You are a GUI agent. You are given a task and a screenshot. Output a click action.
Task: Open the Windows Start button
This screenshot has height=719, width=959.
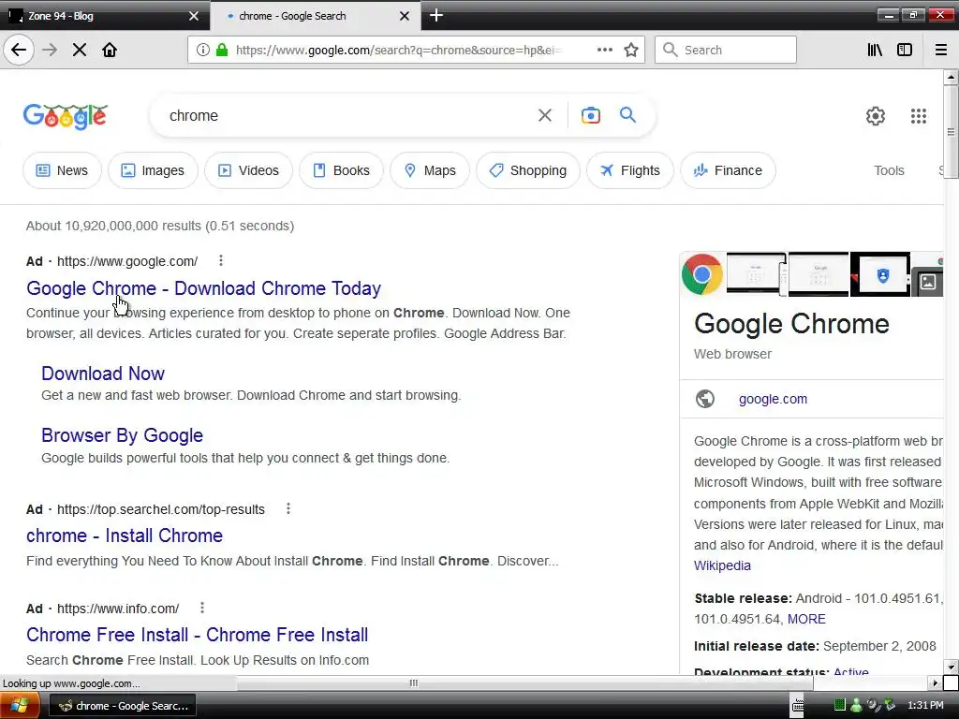click(x=20, y=706)
